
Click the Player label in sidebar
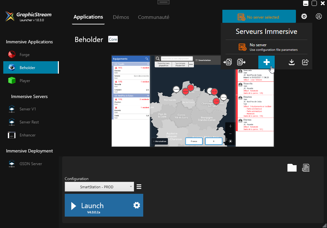[25, 81]
